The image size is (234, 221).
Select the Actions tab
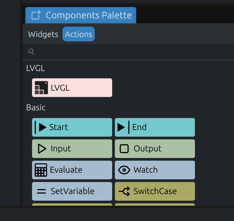click(78, 34)
